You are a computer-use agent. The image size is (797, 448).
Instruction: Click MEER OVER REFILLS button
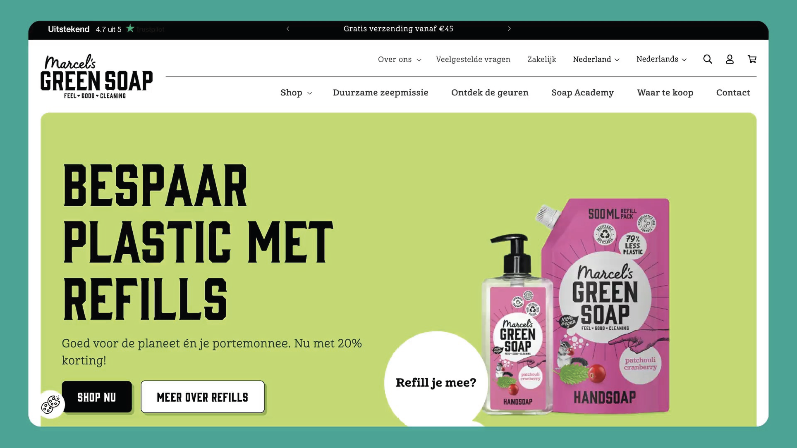tap(202, 397)
